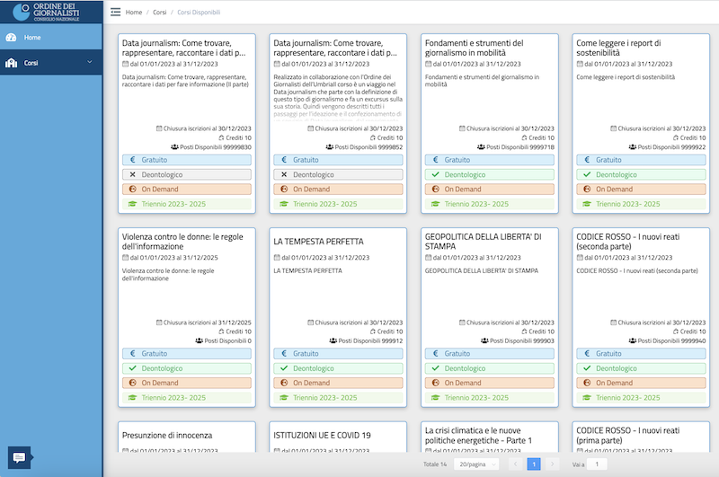The height and width of the screenshot is (477, 719).
Task: Click the Ordine dei Giornalisti logo
Action: (x=51, y=12)
